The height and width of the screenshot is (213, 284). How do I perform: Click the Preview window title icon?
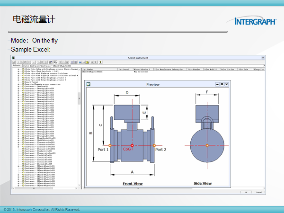(x=89, y=84)
